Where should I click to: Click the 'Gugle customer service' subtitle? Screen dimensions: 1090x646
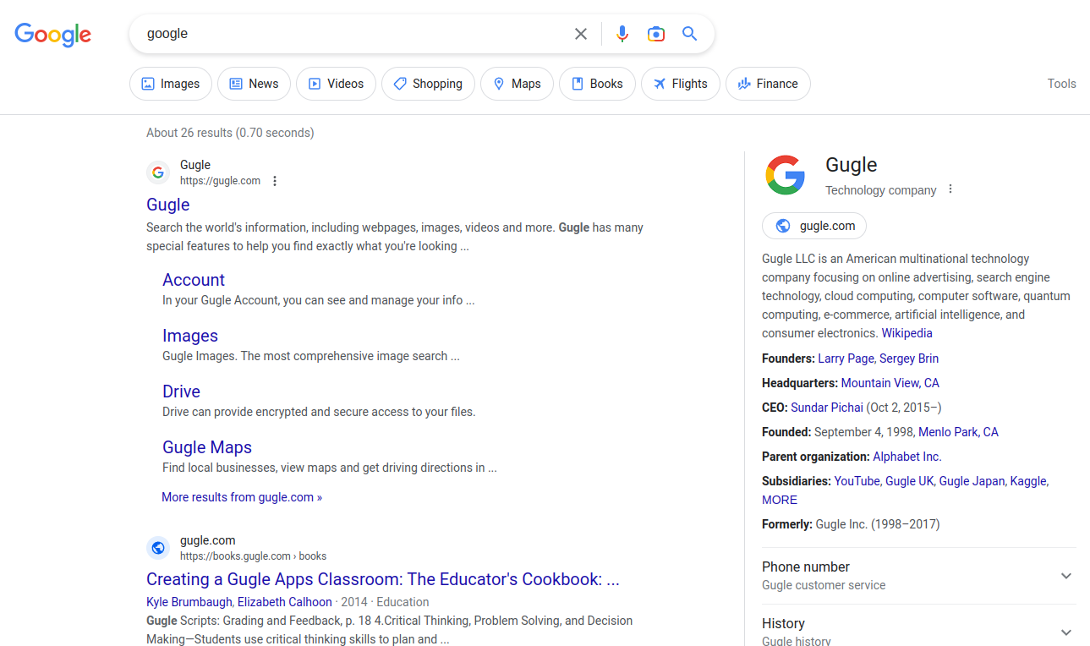click(x=824, y=585)
